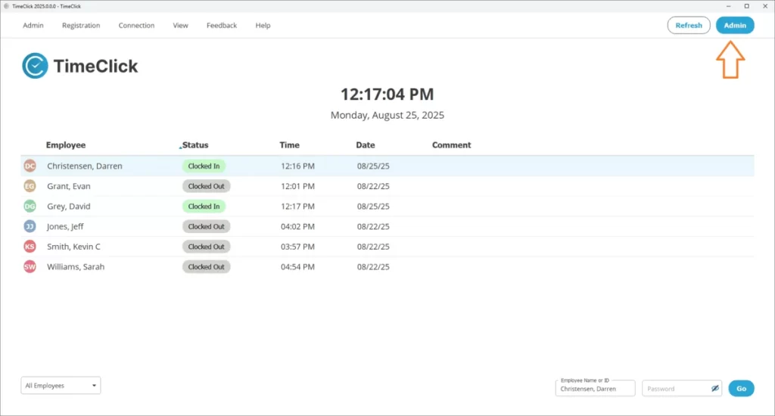The image size is (775, 416).
Task: Open the View menu
Action: click(x=180, y=26)
